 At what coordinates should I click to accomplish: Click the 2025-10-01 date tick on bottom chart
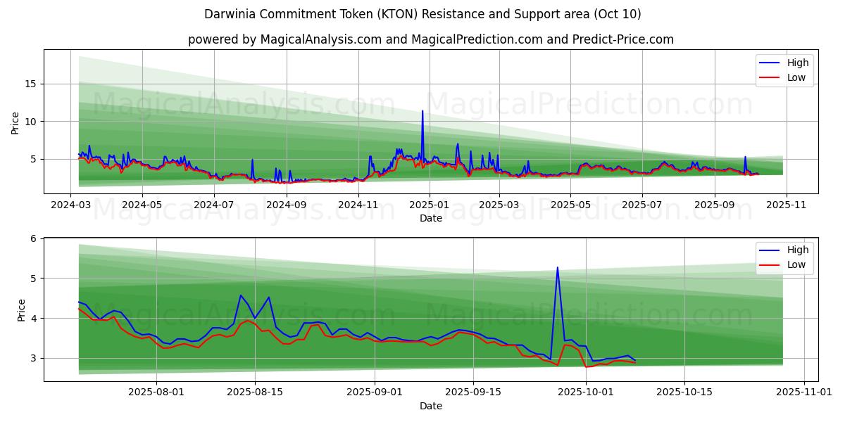(x=586, y=393)
